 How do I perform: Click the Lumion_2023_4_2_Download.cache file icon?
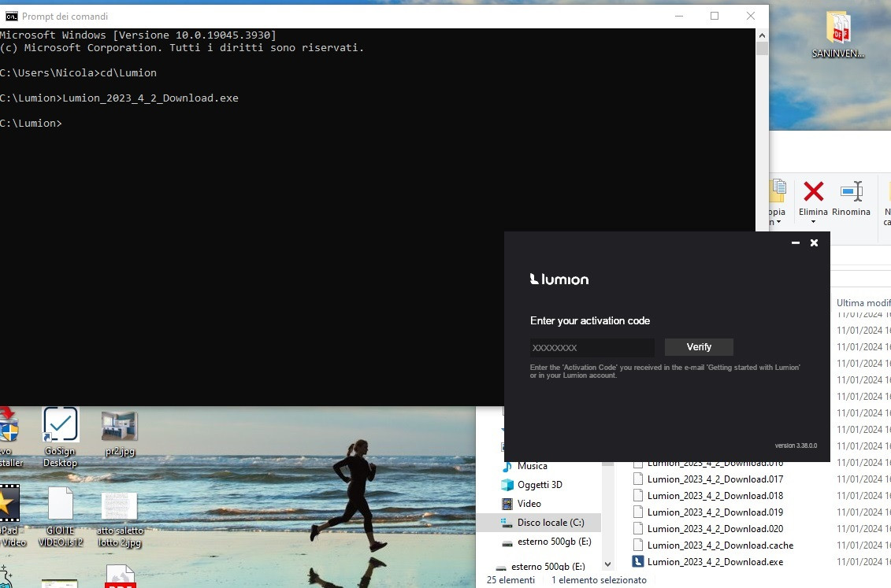click(x=638, y=545)
